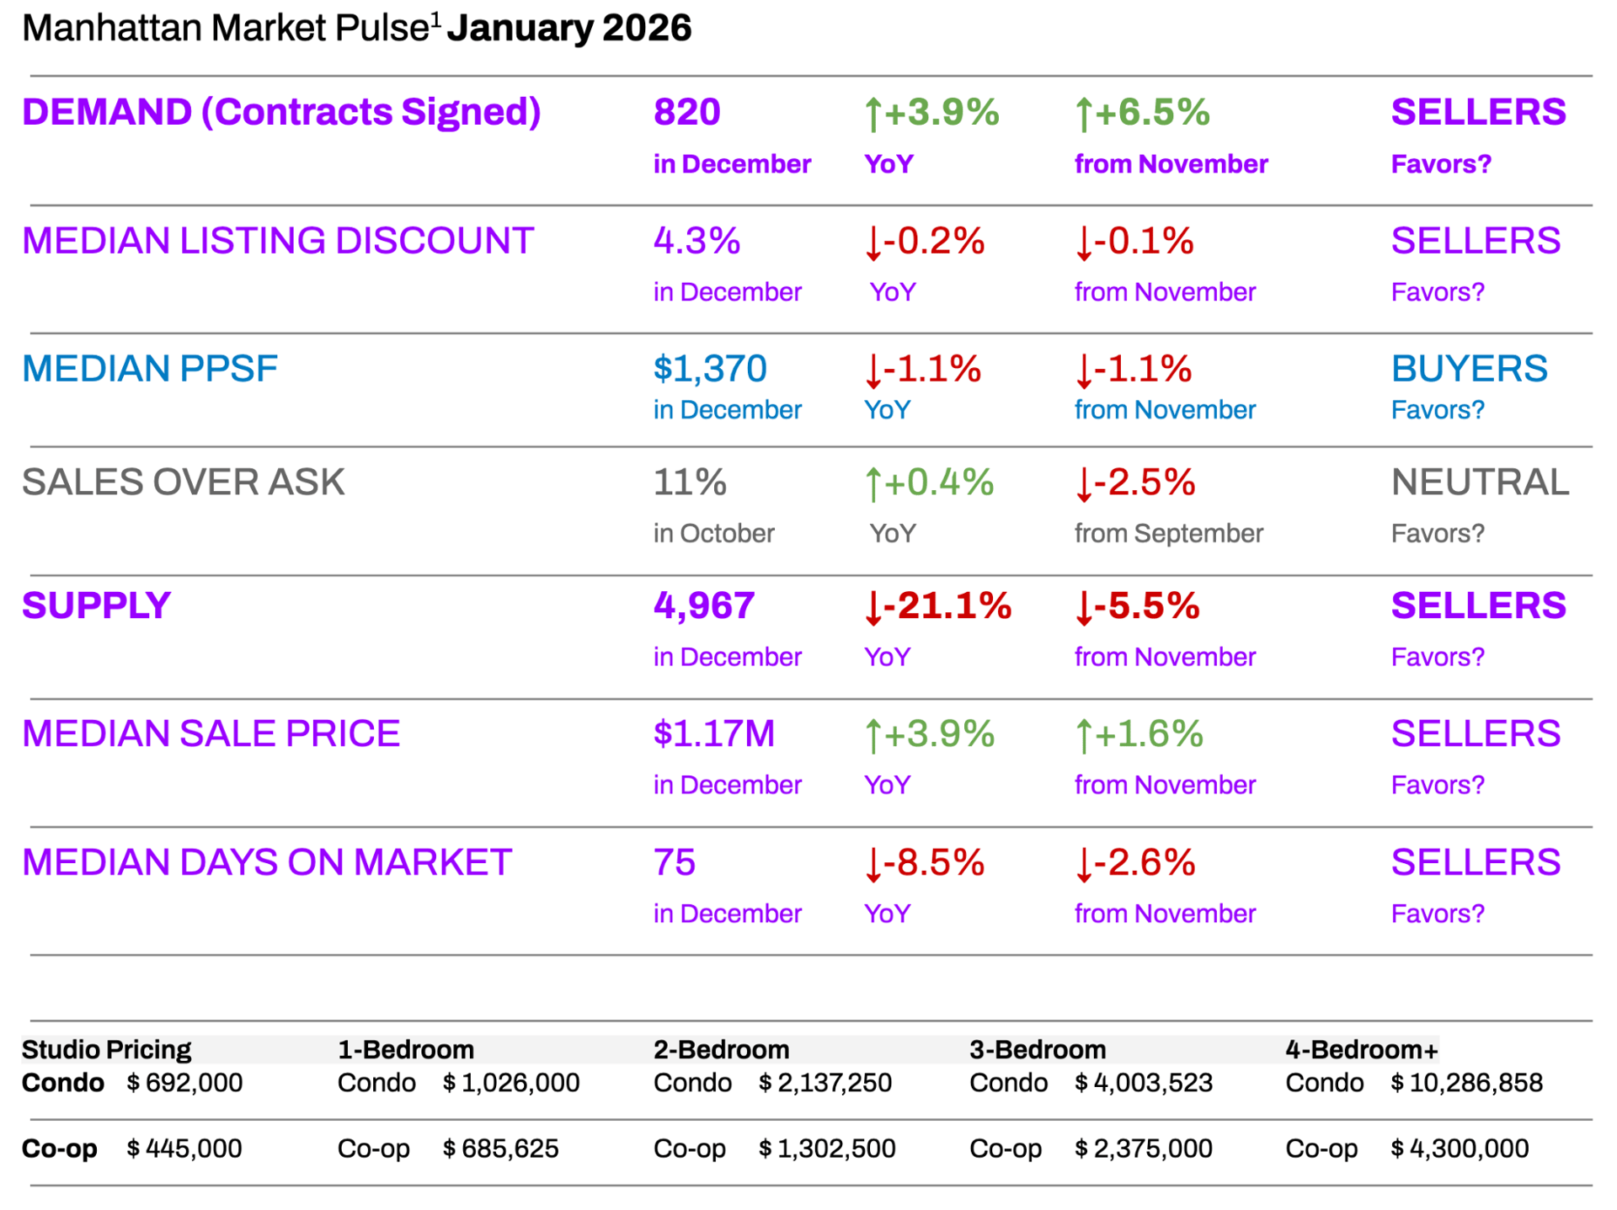Click the red down arrow beside -2.5% from September
This screenshot has height=1210, width=1617.
pos(1084,485)
